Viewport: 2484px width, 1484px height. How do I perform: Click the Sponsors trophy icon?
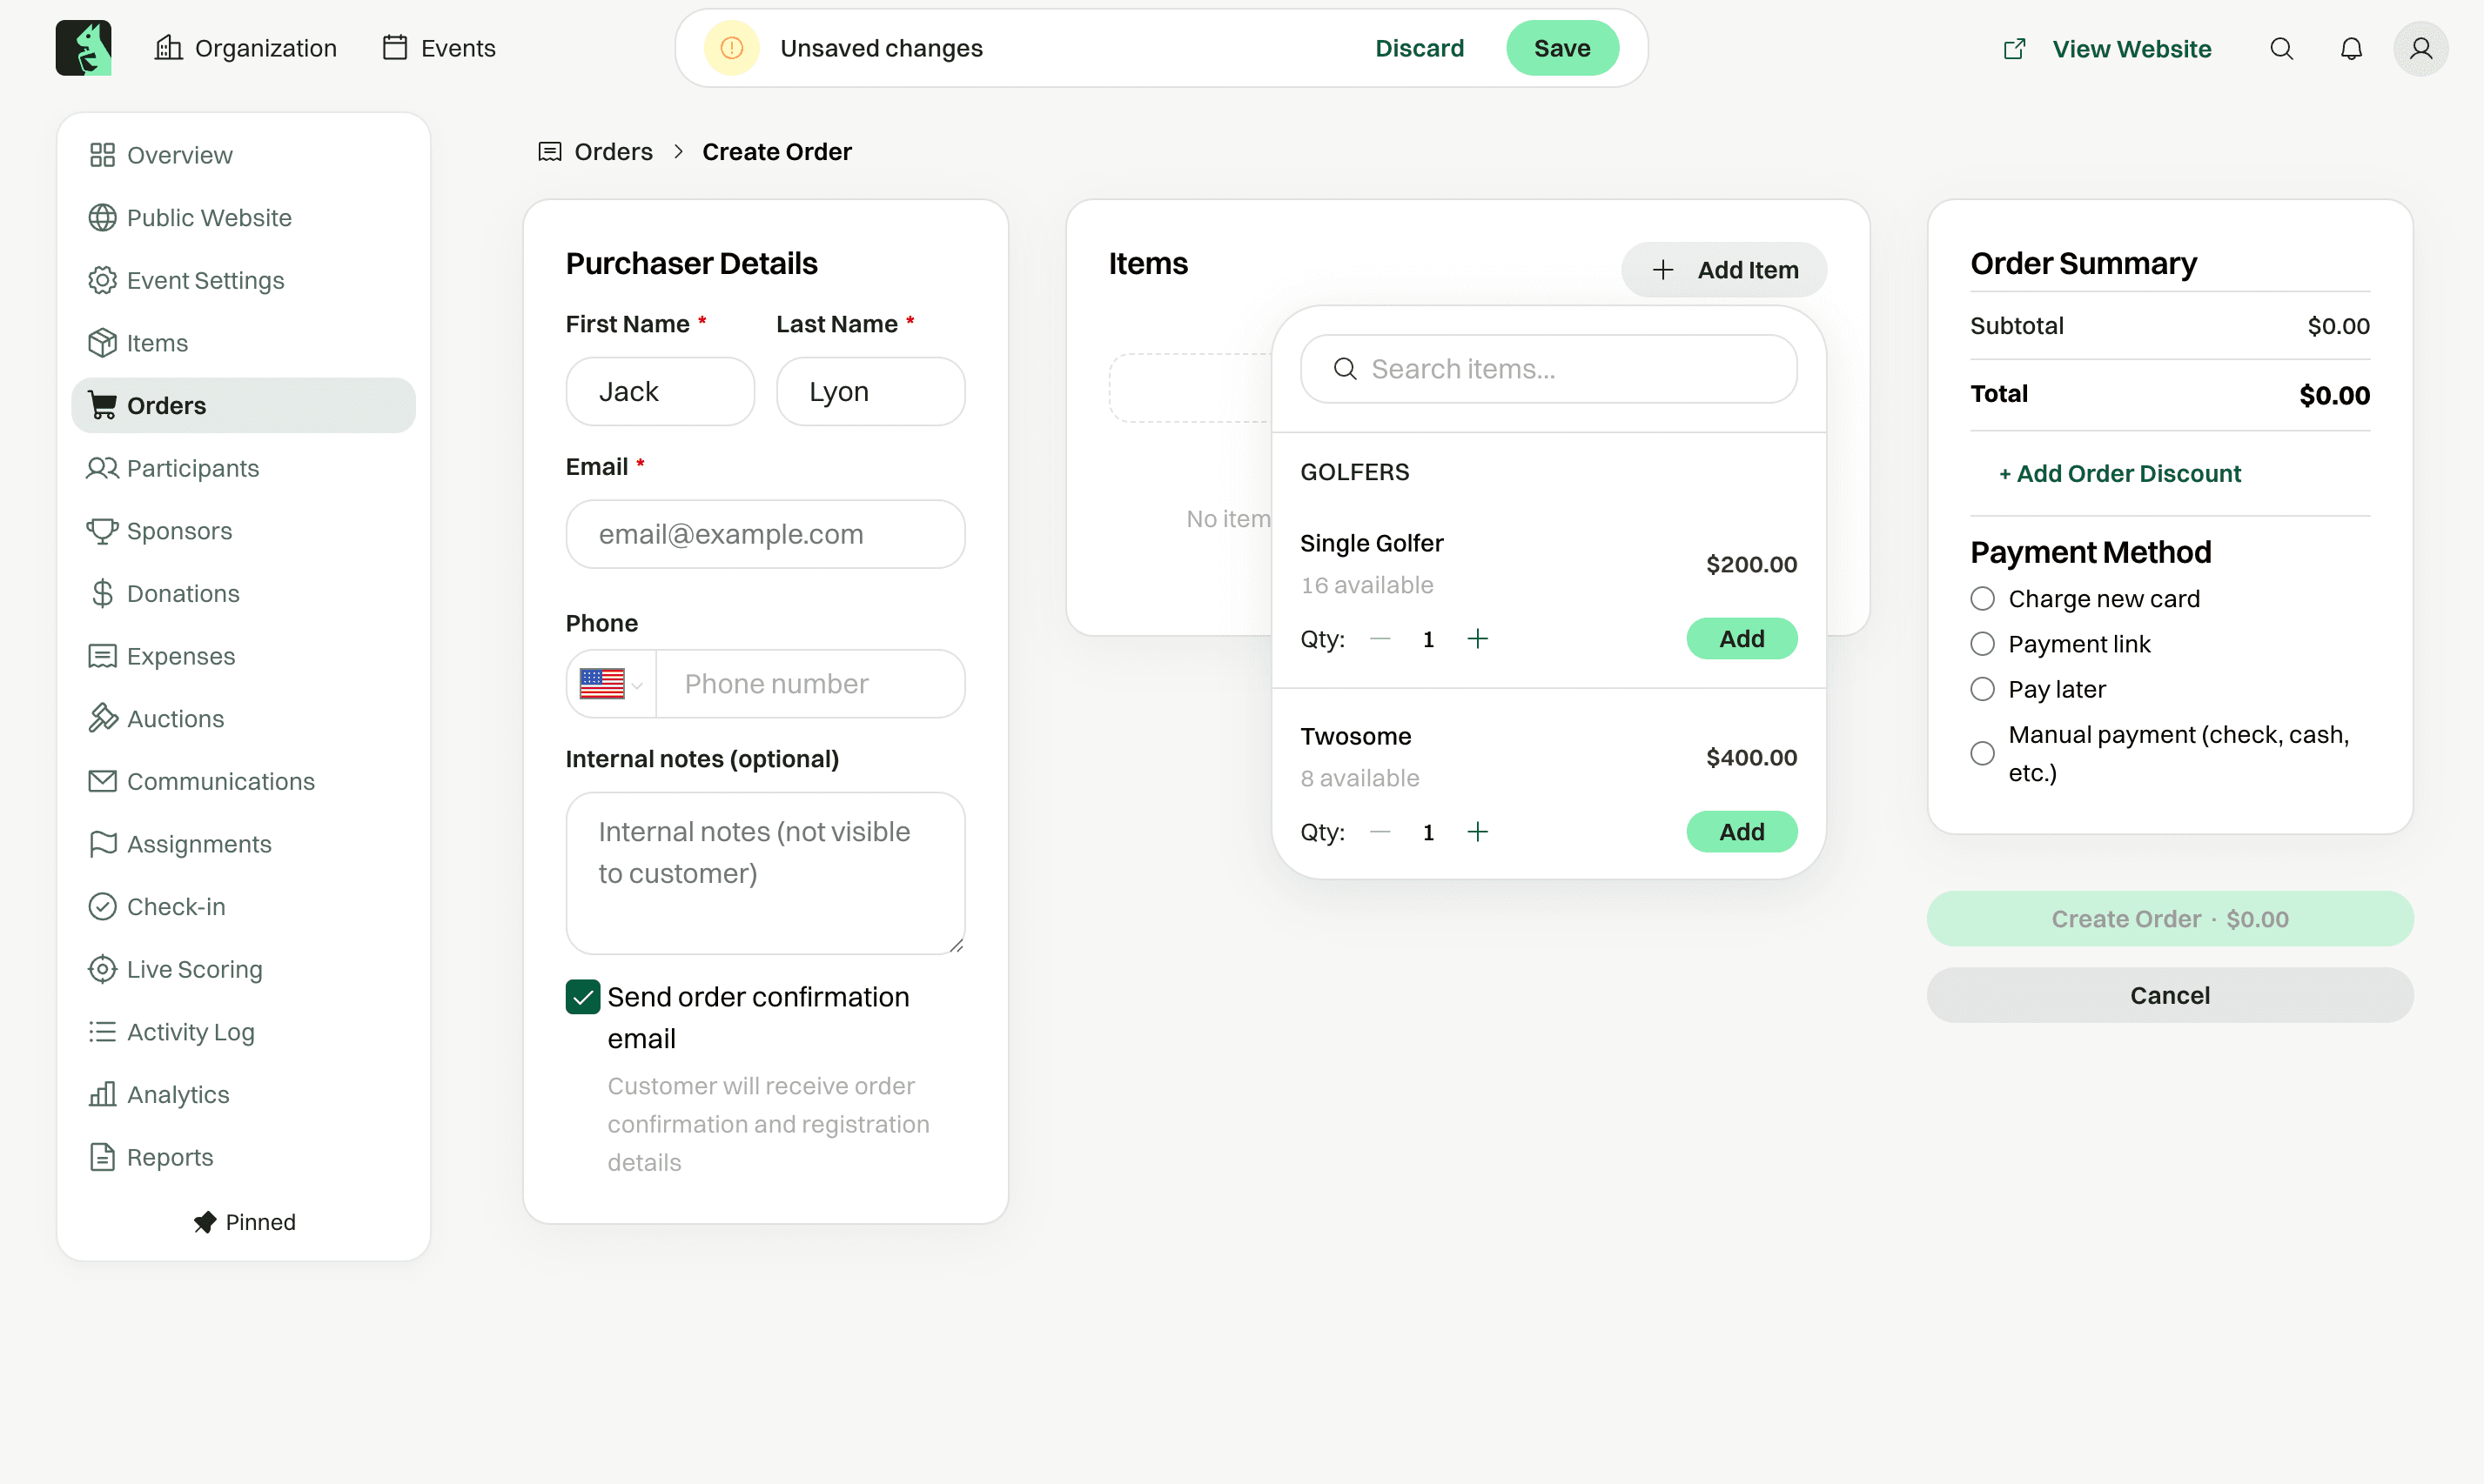(102, 531)
